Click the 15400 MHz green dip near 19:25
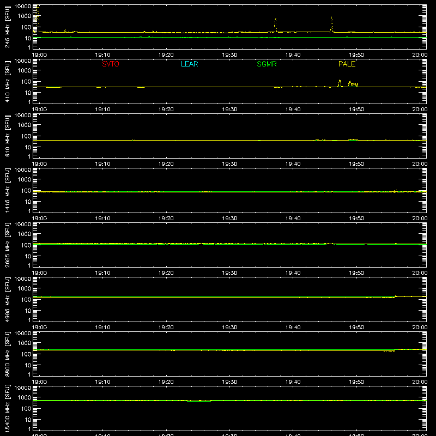 pos(199,401)
